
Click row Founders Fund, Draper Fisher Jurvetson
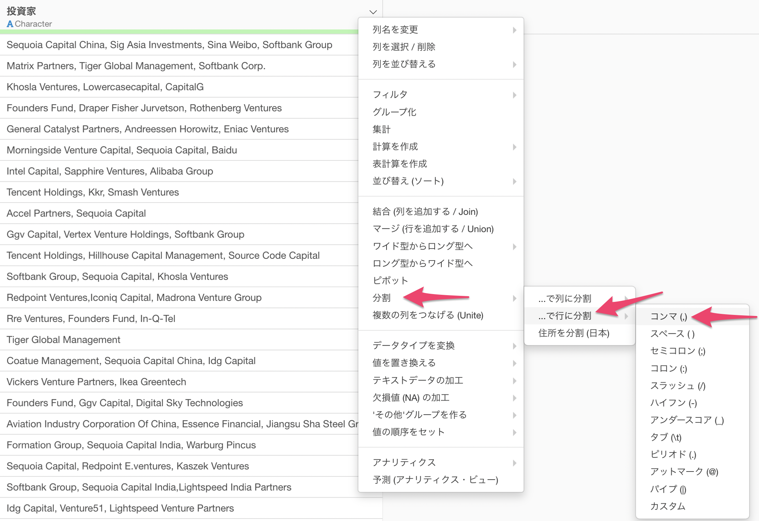[x=179, y=108]
